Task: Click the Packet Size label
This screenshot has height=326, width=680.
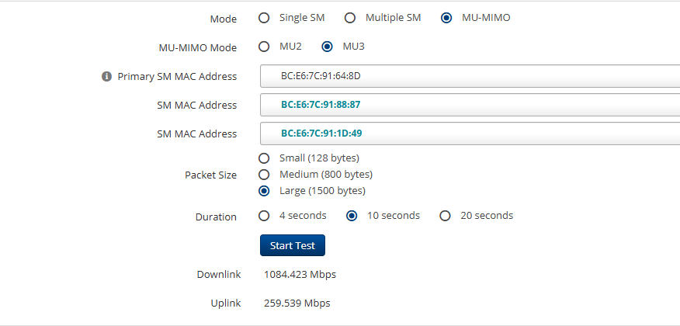Action: click(210, 175)
